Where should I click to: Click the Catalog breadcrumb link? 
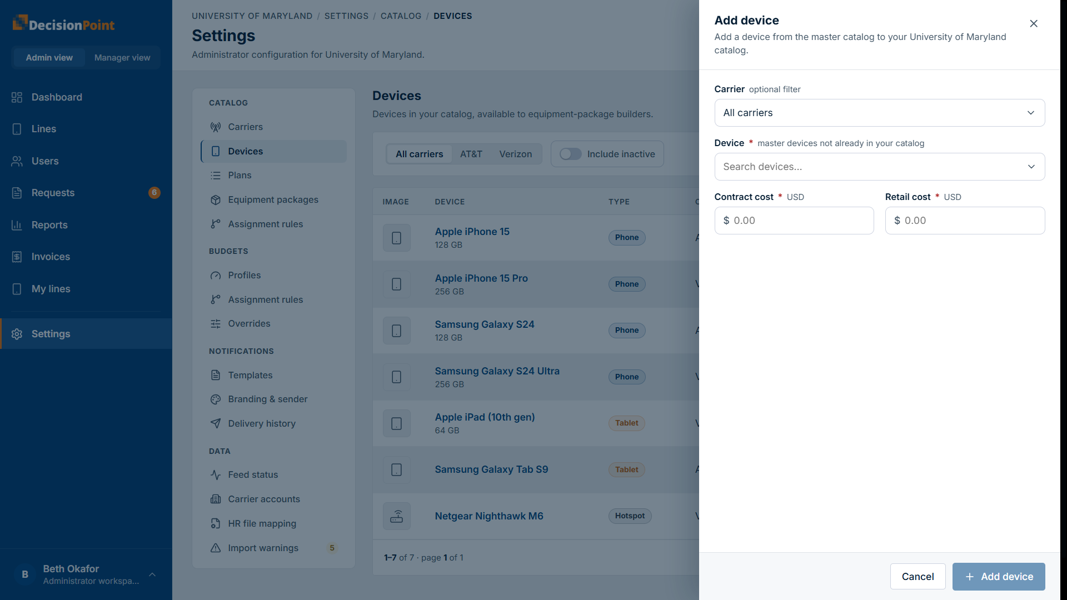tap(401, 16)
